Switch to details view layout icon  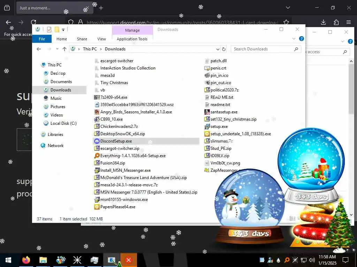click(293, 219)
